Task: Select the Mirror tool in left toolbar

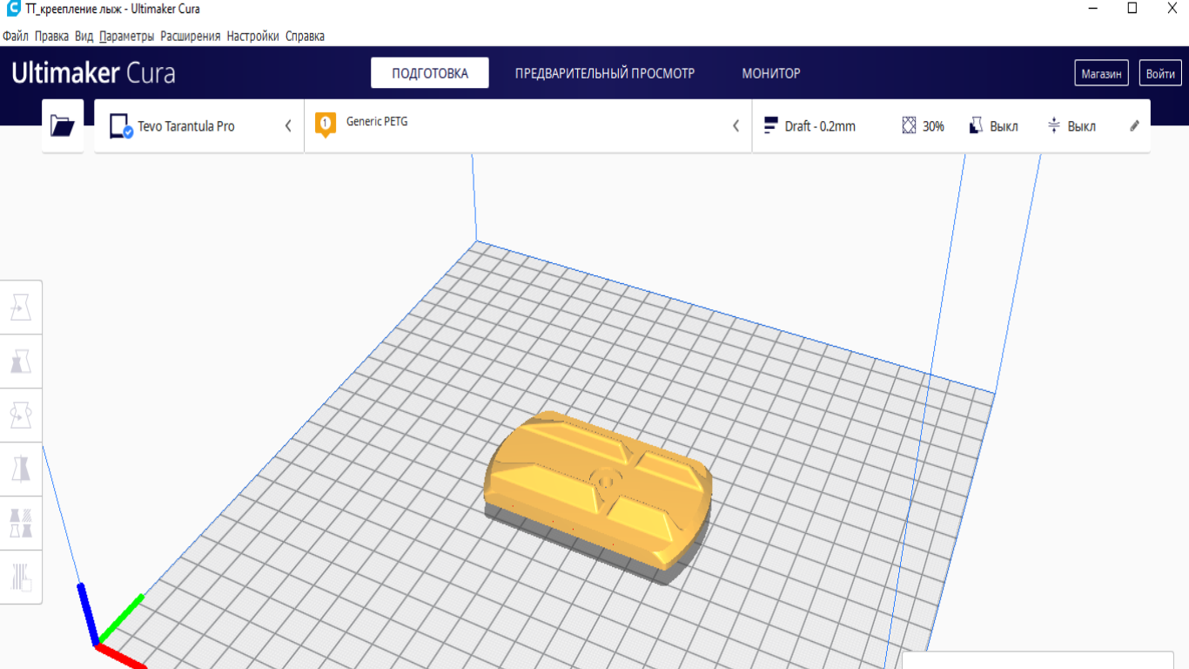Action: pyautogui.click(x=21, y=470)
